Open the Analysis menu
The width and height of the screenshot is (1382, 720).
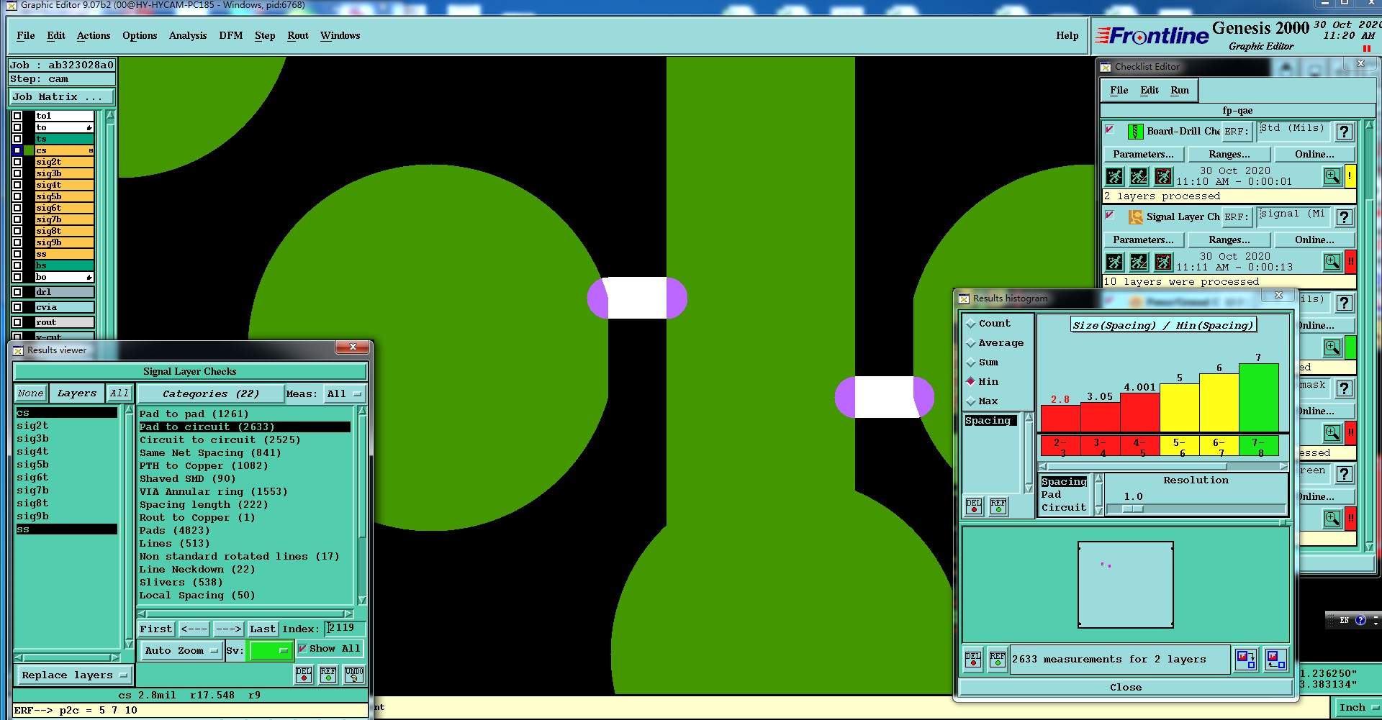tap(188, 35)
